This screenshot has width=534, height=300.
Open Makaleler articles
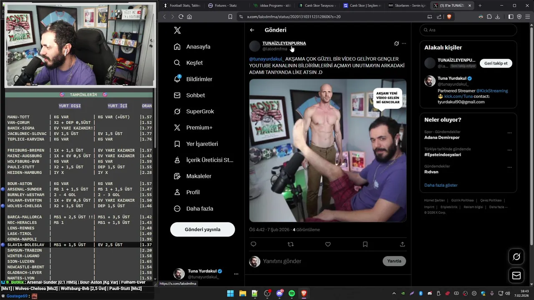[x=192, y=176]
